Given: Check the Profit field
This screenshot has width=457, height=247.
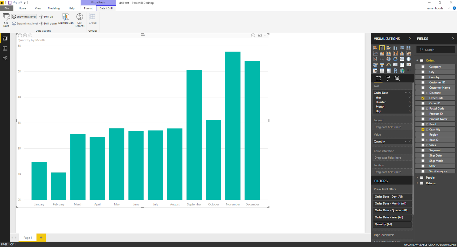Looking at the screenshot, I should tap(423, 124).
